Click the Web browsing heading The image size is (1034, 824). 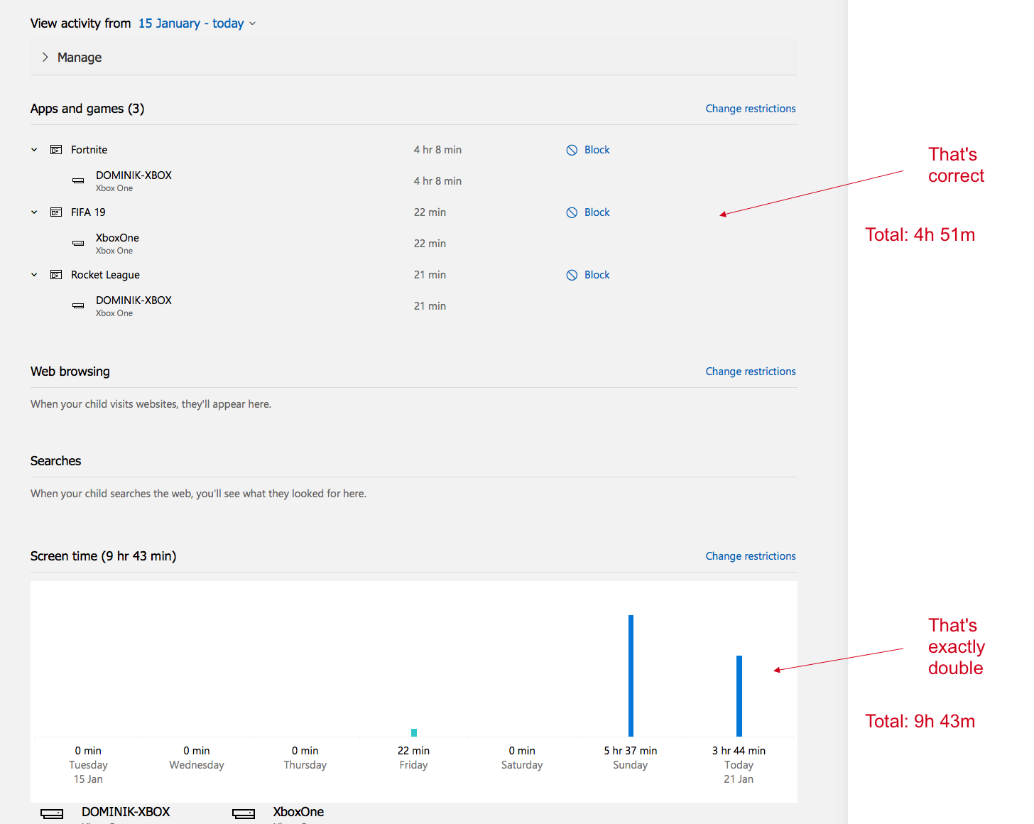click(70, 372)
